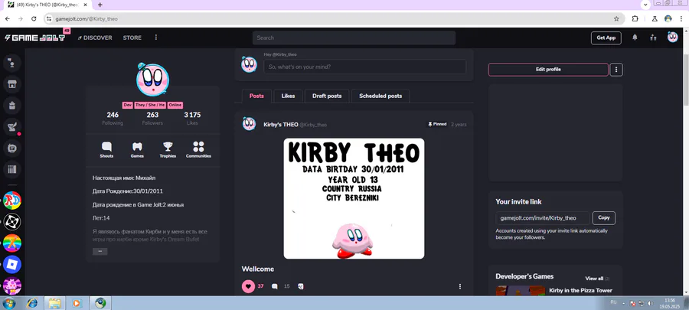Click the Game Jolt search box
The width and height of the screenshot is (689, 310).
point(354,38)
